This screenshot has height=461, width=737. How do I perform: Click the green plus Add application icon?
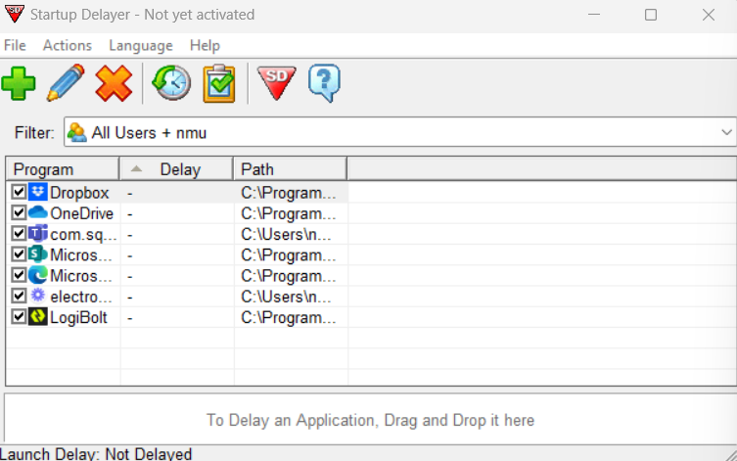click(19, 83)
